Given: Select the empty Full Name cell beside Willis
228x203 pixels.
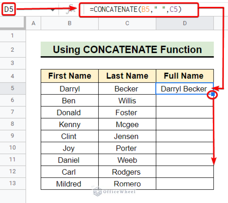Looking at the screenshot, I should 184,100.
